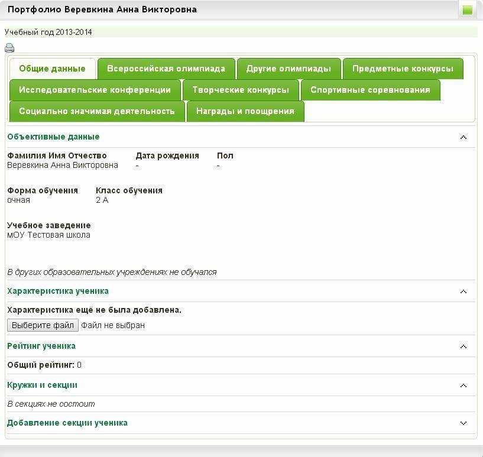Click the Портфолио Веревкина Анна Викторовна title
Screen dimensions: 483x457
[x=102, y=9]
